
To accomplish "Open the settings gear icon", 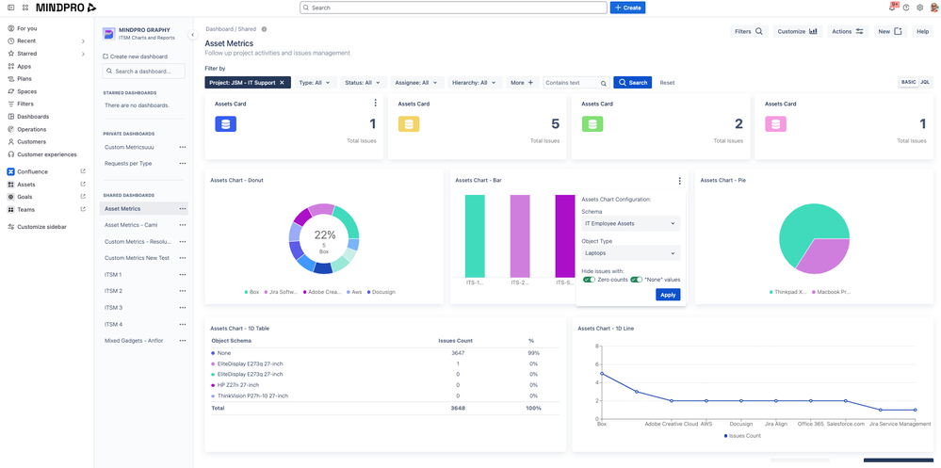I will tap(919, 8).
